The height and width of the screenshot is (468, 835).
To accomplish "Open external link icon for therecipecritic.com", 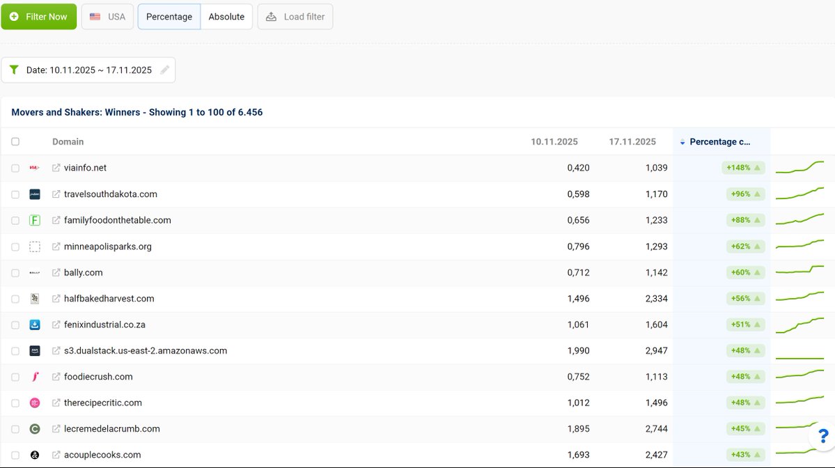I will [x=56, y=403].
